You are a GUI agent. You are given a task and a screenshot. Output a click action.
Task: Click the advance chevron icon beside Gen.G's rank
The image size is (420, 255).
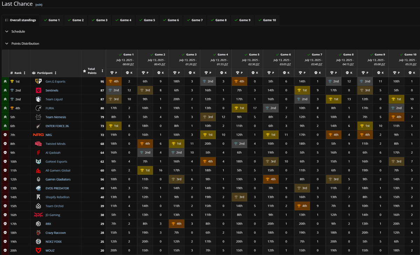(5, 81)
